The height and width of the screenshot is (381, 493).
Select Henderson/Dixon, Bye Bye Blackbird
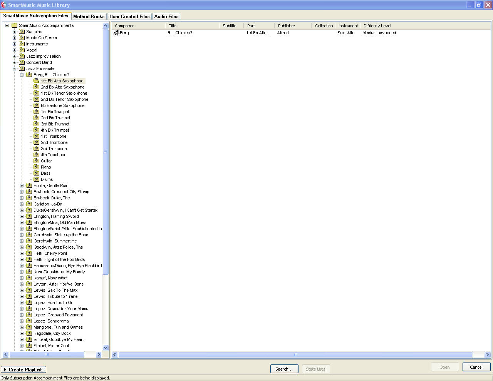point(68,266)
